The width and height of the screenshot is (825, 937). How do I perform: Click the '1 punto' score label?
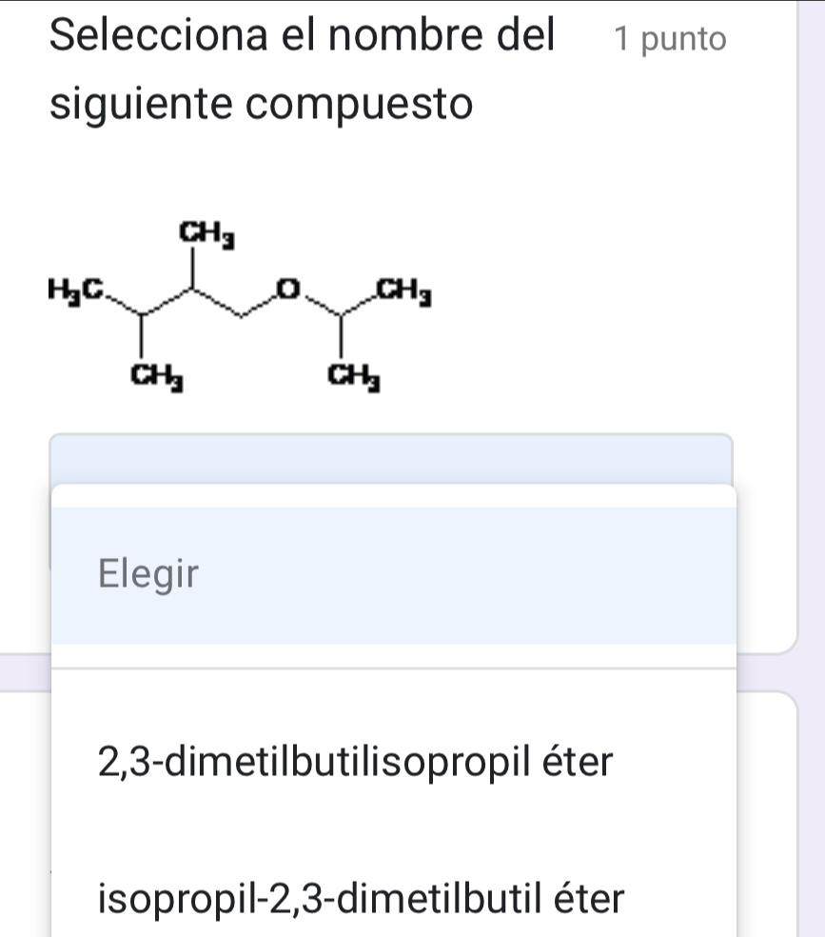pyautogui.click(x=670, y=39)
